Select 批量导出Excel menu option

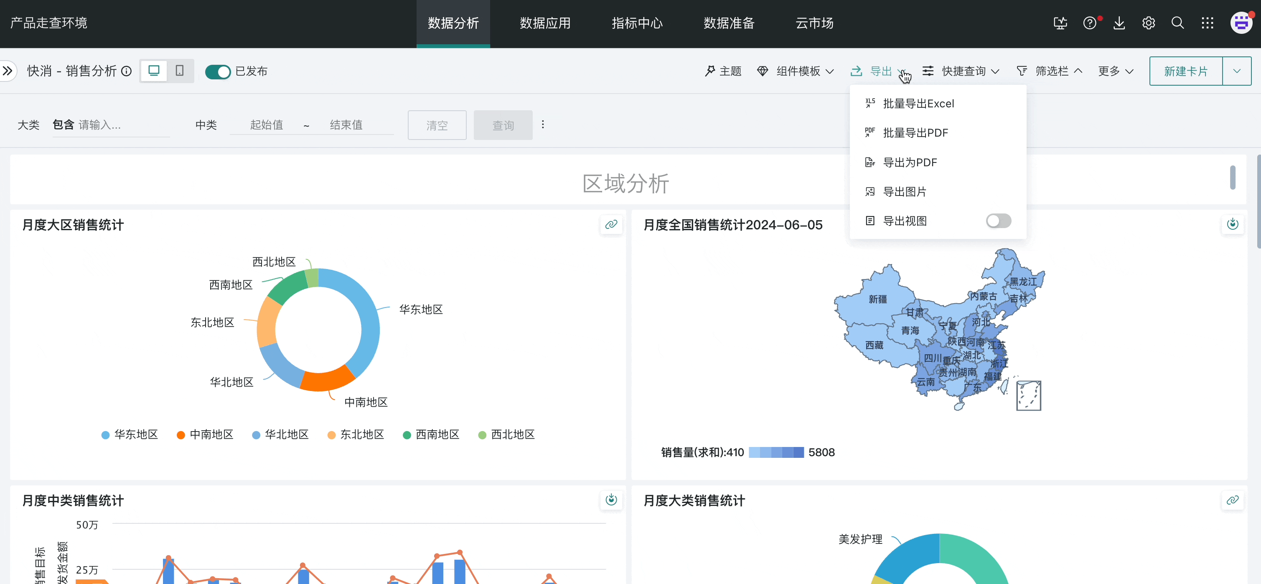coord(918,104)
